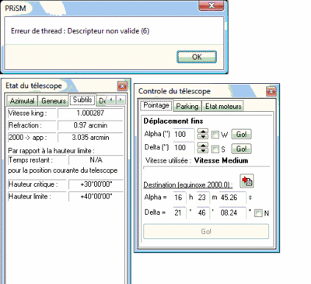
Task: Open the Etat moteurs tab
Action: (x=223, y=107)
